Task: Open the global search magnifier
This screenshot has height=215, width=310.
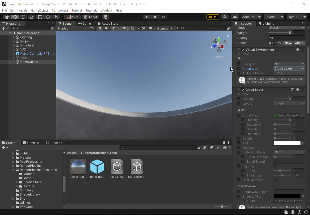Action: click(x=225, y=17)
